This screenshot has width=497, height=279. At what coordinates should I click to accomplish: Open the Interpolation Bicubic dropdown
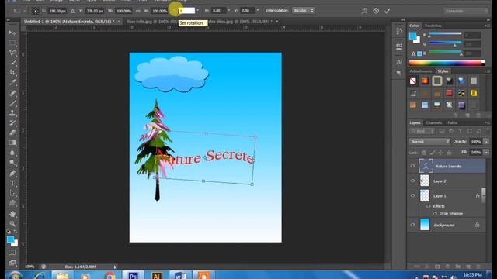(304, 10)
